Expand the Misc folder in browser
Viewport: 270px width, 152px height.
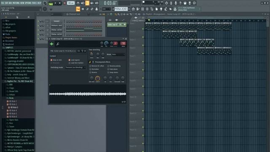tap(7, 21)
